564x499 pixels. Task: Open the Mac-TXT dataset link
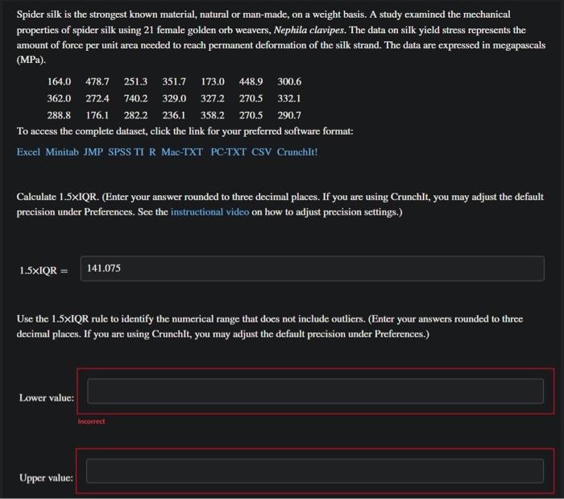click(182, 152)
